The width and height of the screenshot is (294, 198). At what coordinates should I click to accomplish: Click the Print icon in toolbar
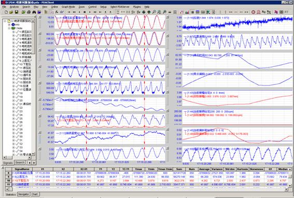pos(29,12)
